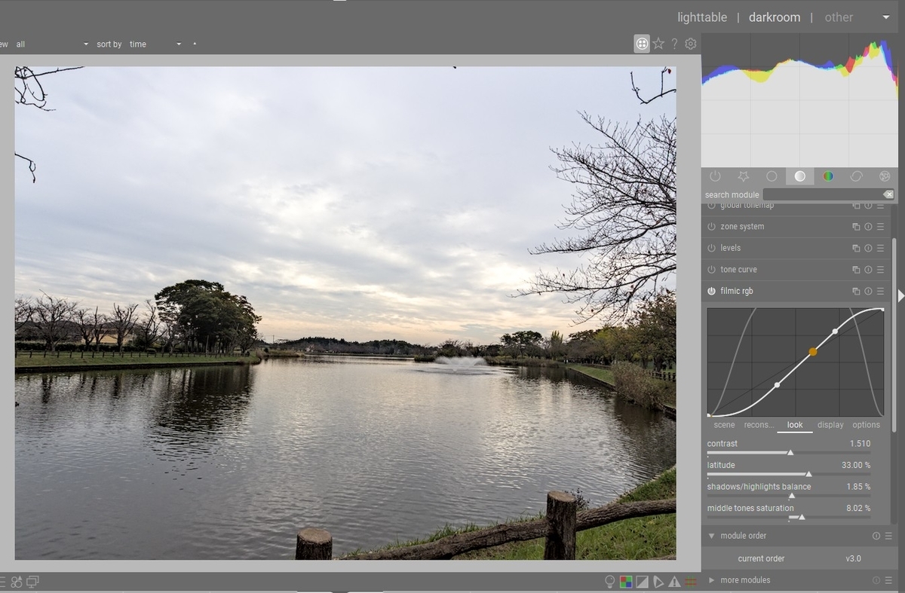Toggle guide lines overlay (red grid icon)
This screenshot has height=593, width=905.
690,581
